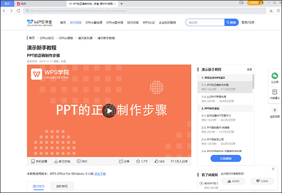Select the 图文技巧 tab
The height and width of the screenshot is (193, 282).
coord(39,186)
